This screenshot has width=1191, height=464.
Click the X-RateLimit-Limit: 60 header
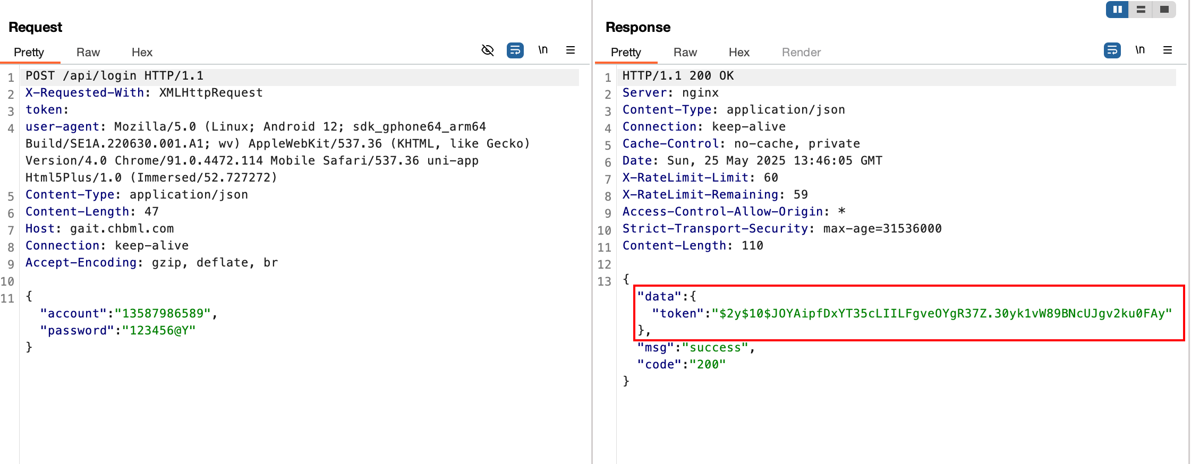point(701,178)
